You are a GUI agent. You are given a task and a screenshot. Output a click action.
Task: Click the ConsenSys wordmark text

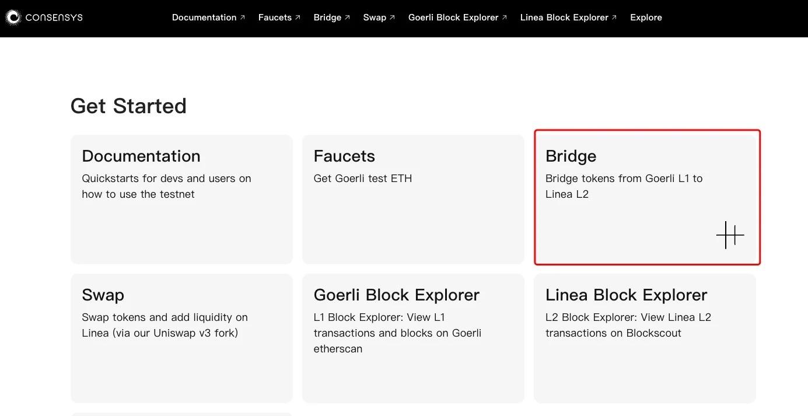[54, 18]
